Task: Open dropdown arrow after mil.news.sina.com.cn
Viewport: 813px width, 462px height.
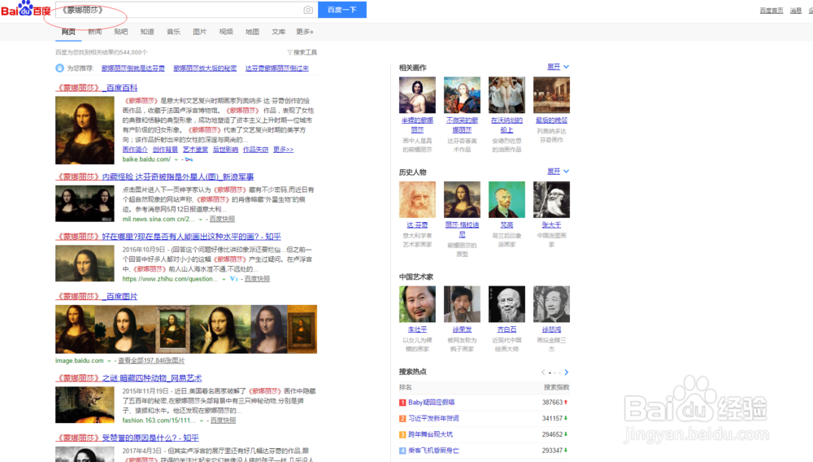Action: coord(201,220)
